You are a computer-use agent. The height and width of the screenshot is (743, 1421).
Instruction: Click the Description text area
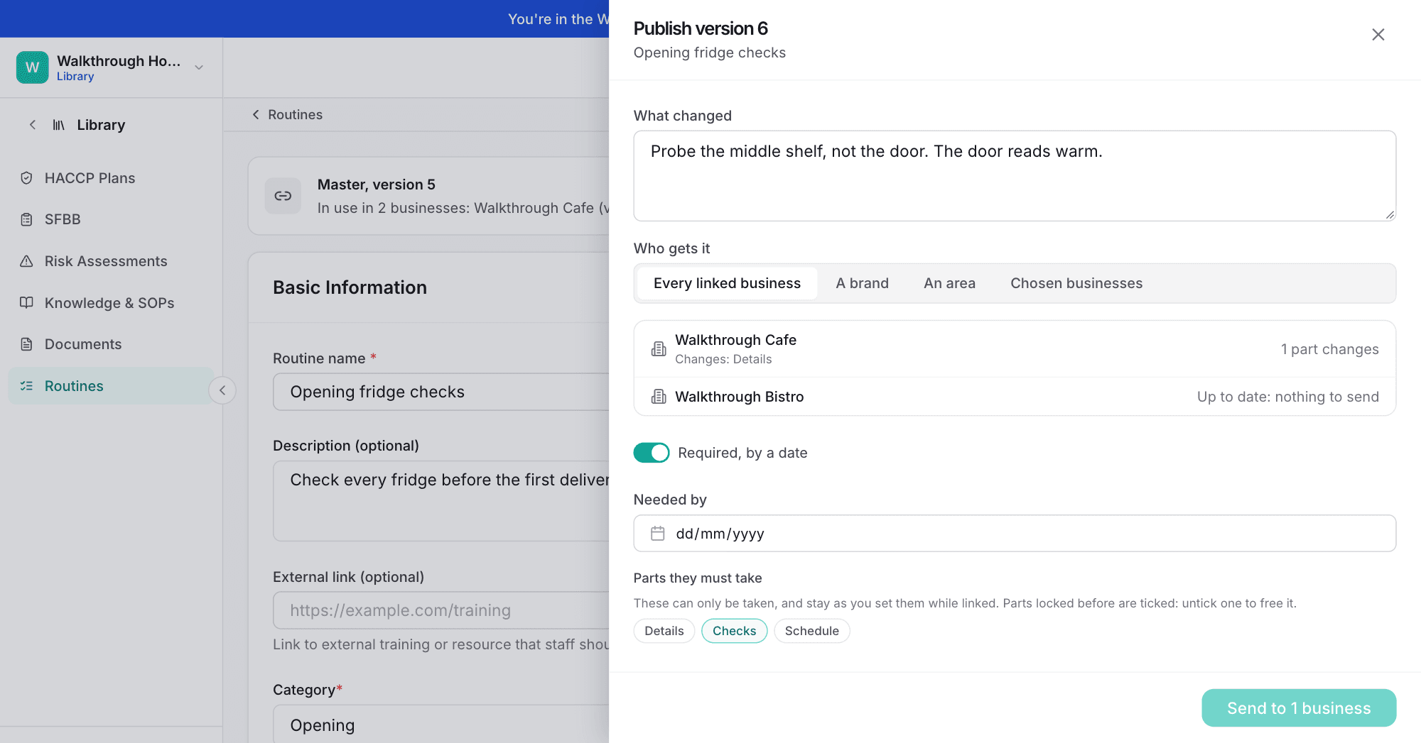(441, 501)
